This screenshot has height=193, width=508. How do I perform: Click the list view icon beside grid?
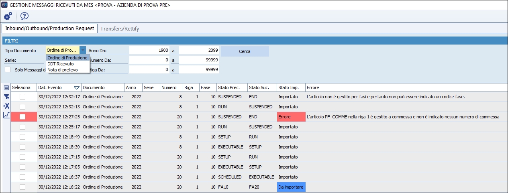[6, 87]
